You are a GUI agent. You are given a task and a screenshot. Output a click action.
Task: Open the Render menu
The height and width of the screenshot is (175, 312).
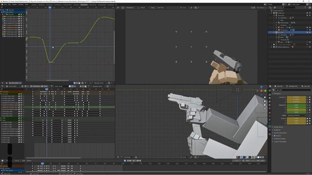15,4
